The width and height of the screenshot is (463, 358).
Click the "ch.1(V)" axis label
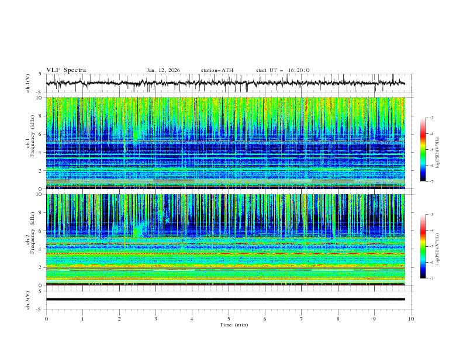[x=28, y=83]
